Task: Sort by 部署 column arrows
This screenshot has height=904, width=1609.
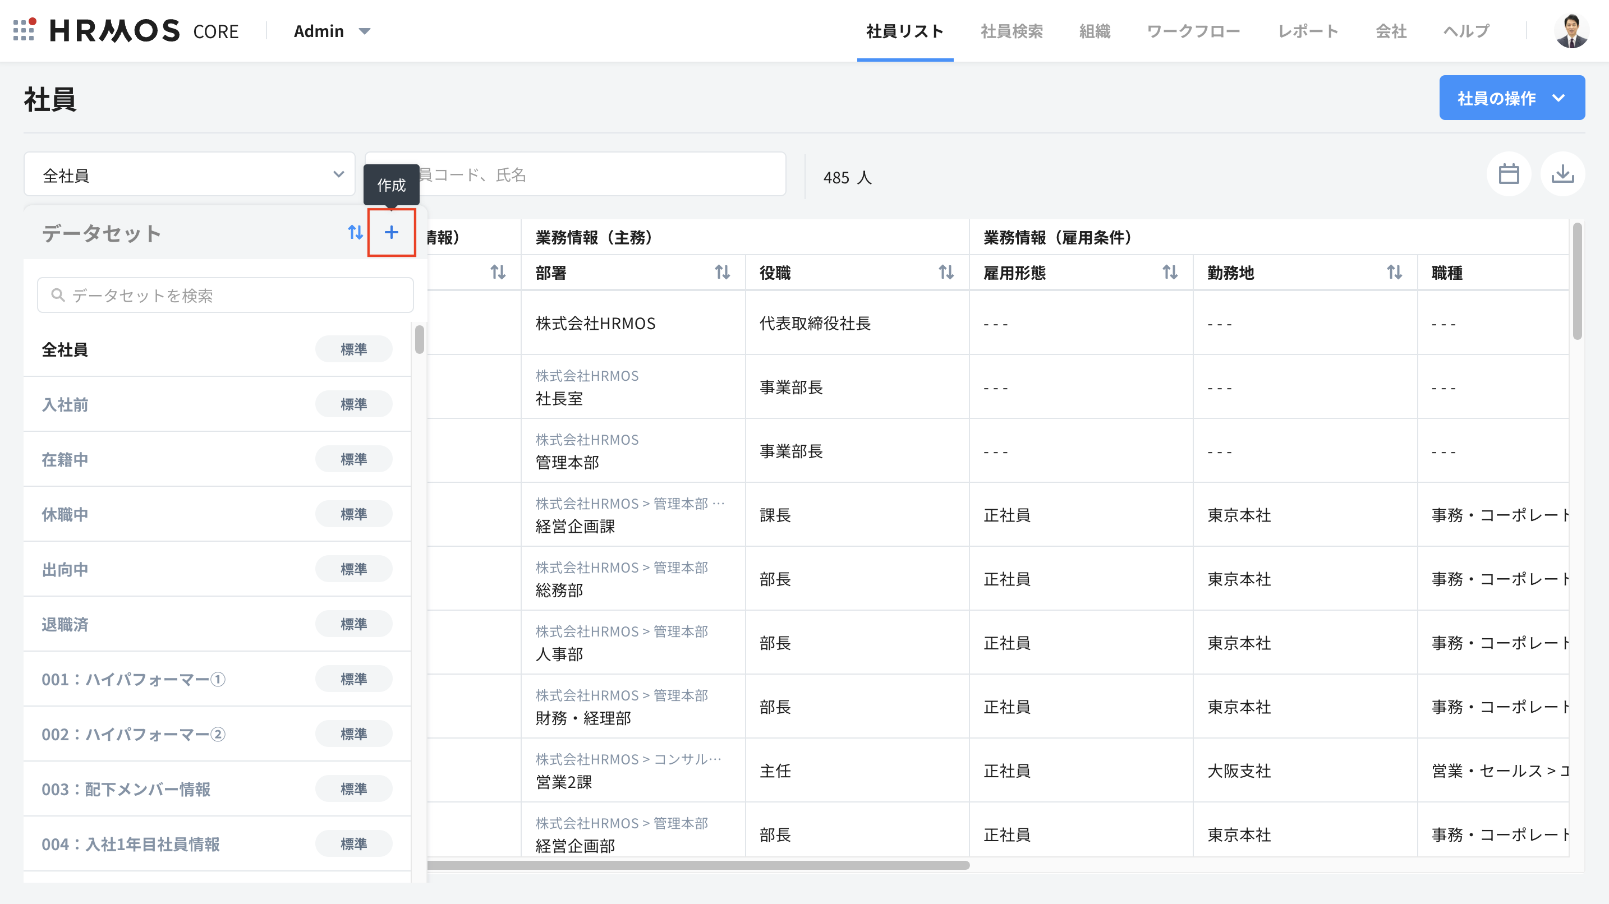Action: [722, 272]
